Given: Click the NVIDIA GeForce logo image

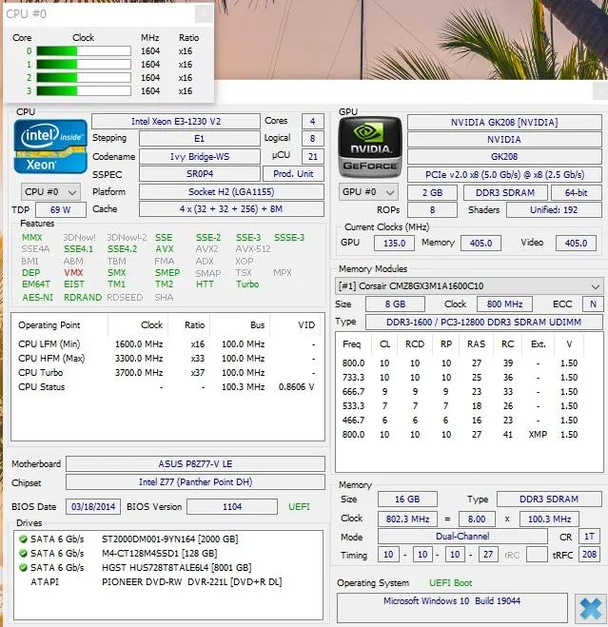Looking at the screenshot, I should pyautogui.click(x=370, y=147).
